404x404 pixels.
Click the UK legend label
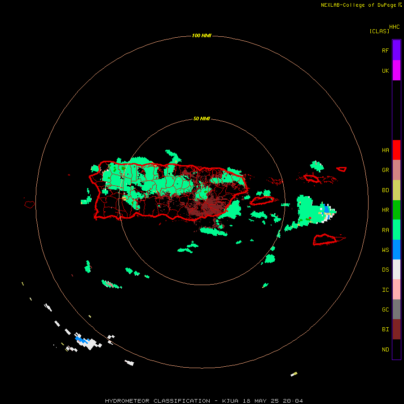tap(385, 70)
